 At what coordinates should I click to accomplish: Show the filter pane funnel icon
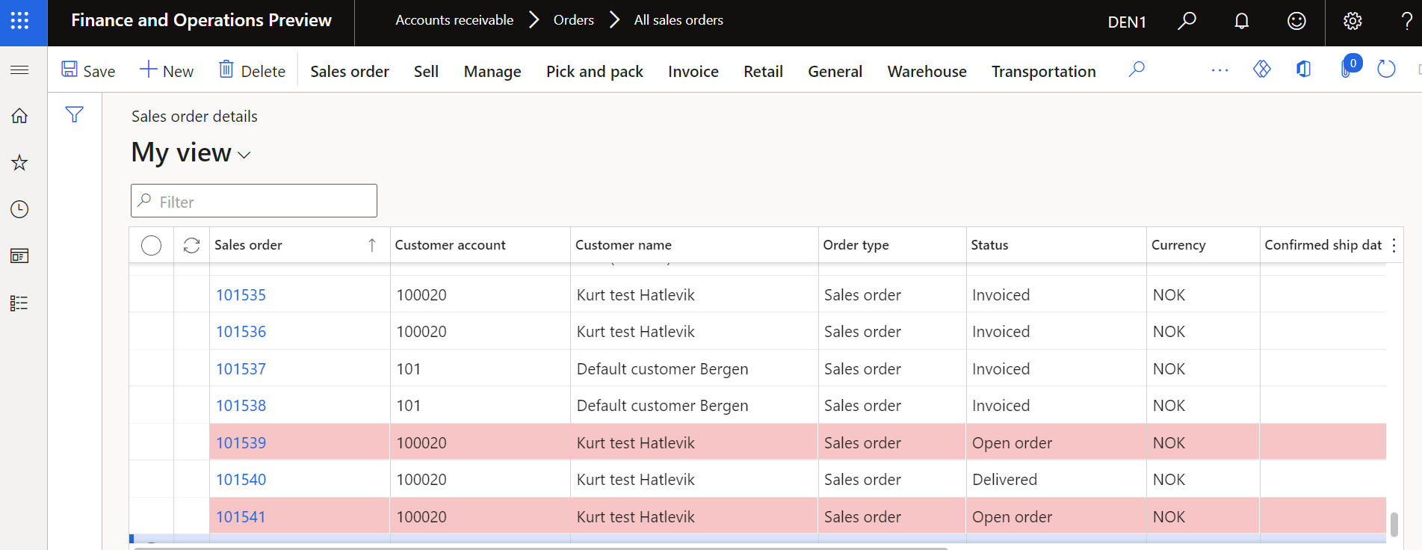click(74, 114)
